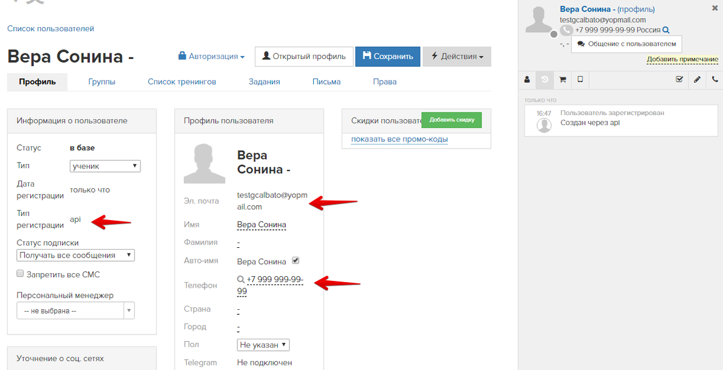Switch to the Группы tab
723x370 pixels.
tap(102, 82)
